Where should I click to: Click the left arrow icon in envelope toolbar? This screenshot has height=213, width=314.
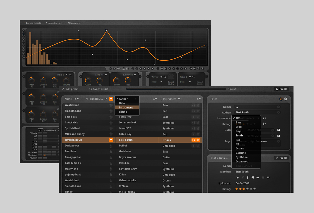click(x=148, y=68)
